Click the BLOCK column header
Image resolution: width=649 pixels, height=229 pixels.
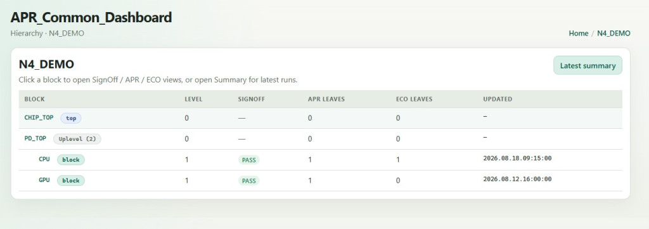[34, 100]
